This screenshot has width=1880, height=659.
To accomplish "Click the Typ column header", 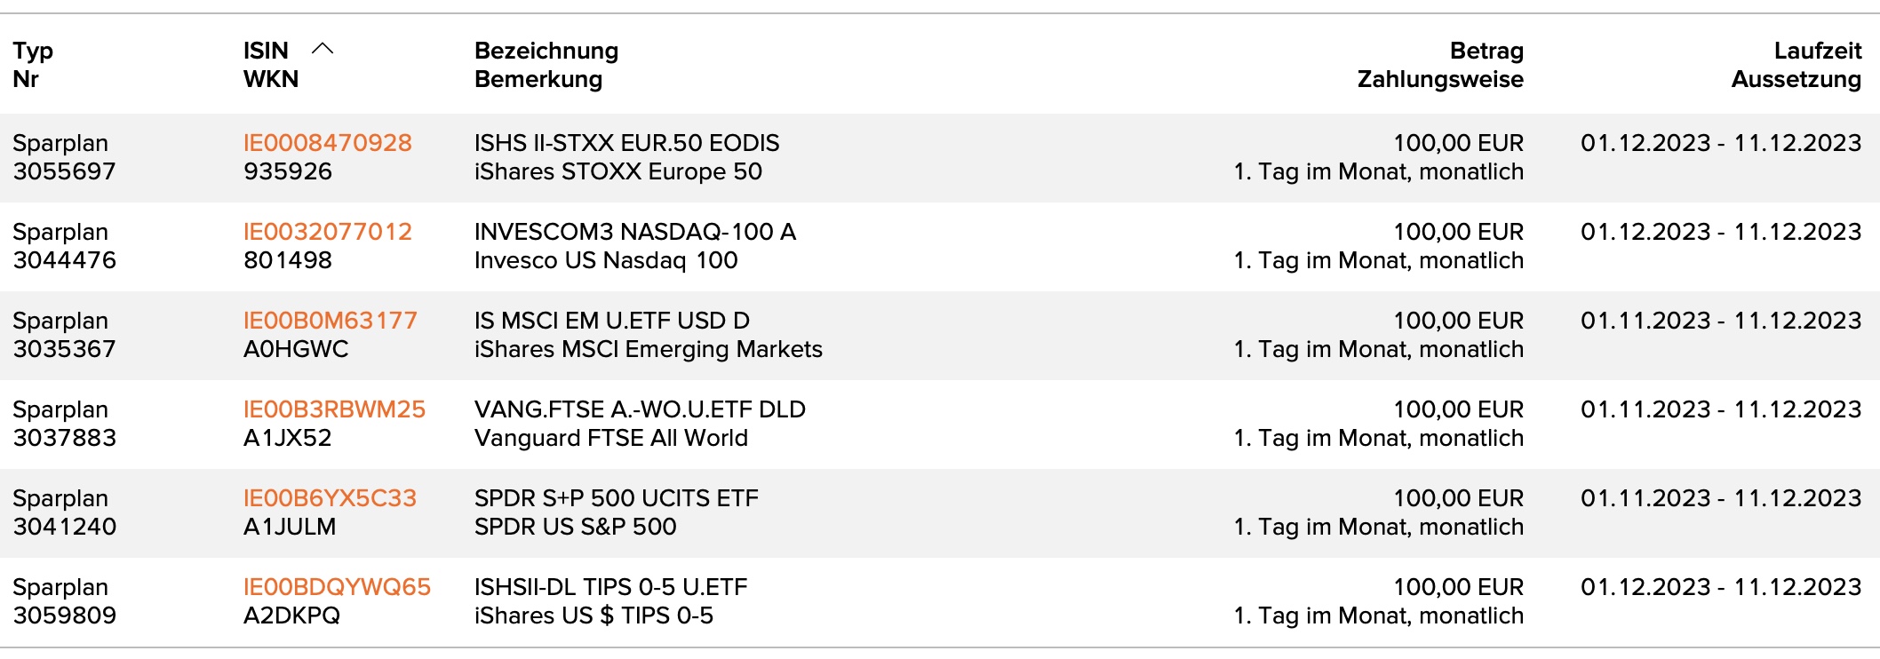I will click(x=33, y=51).
